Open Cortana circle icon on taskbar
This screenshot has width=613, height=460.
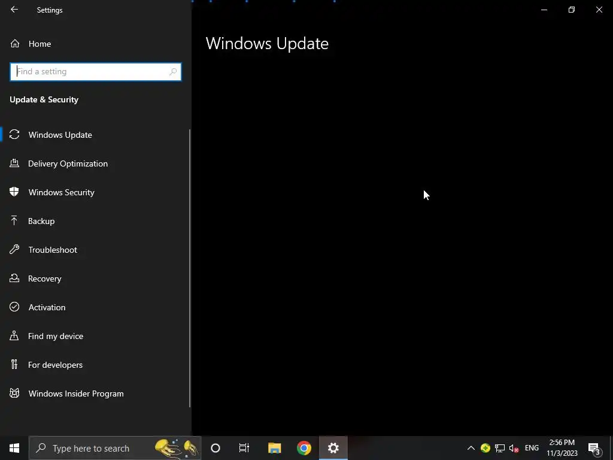click(x=216, y=448)
